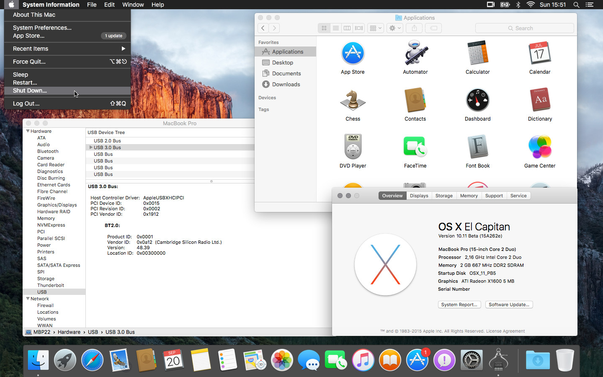Click the Finder share toolbar icon
Screen dimensions: 603x377
tap(414, 28)
